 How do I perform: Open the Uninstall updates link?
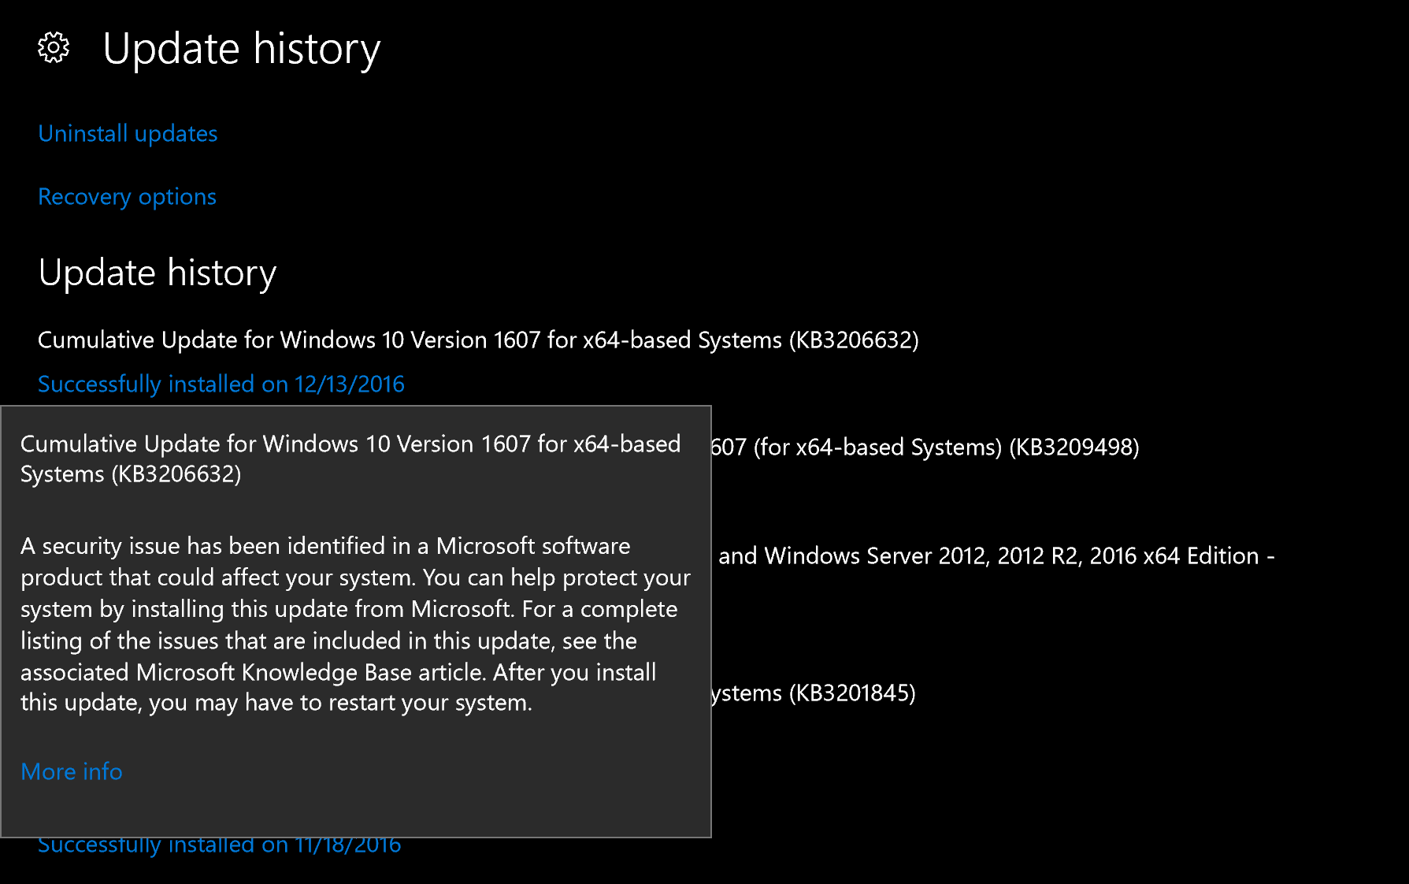coord(128,134)
